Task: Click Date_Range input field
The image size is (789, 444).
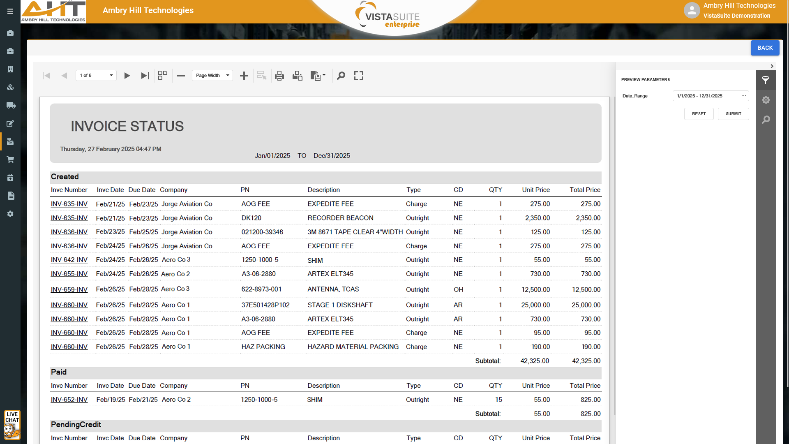Action: [x=707, y=96]
